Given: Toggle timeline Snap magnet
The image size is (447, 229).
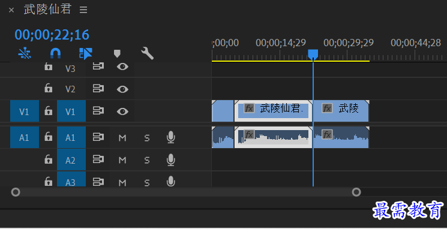Looking at the screenshot, I should pyautogui.click(x=56, y=53).
